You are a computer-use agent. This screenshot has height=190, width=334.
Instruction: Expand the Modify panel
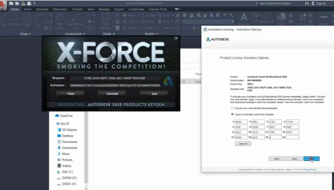coord(151,34)
